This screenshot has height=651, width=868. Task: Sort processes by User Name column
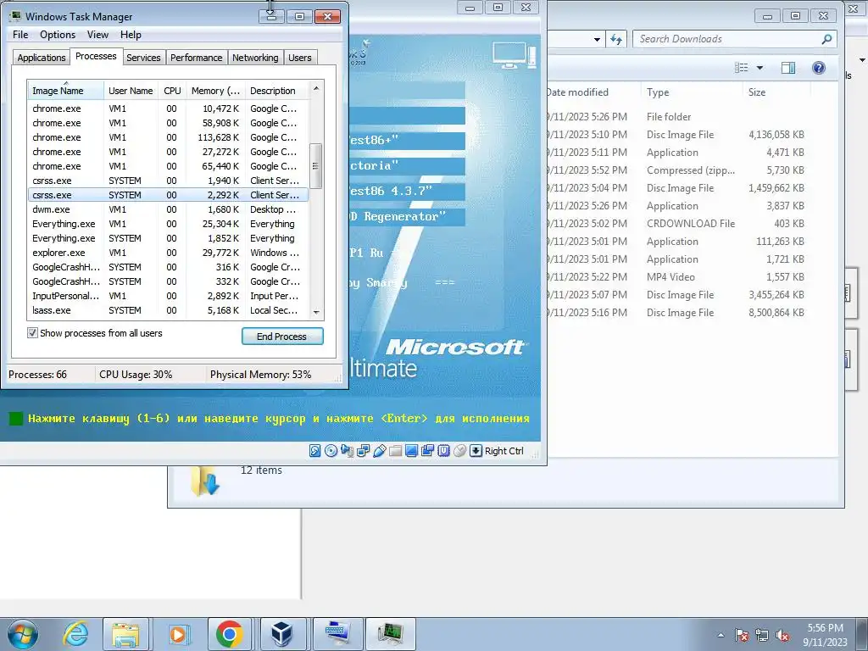click(x=131, y=91)
